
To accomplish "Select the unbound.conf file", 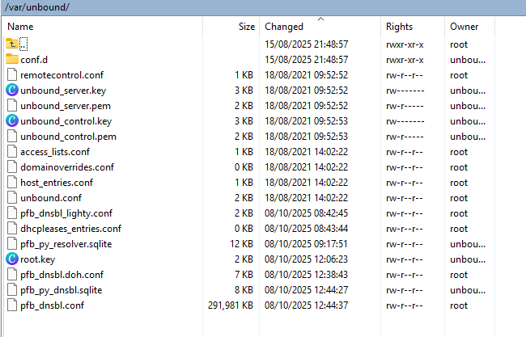I will 51,197.
